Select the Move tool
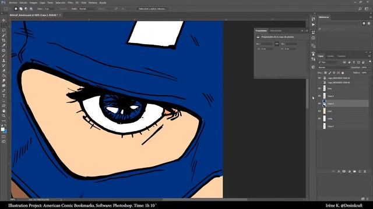Image resolution: width=373 pixels, height=209 pixels. (3, 20)
